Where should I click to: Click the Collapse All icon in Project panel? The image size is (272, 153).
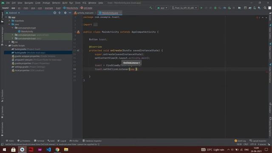[x=59, y=13]
